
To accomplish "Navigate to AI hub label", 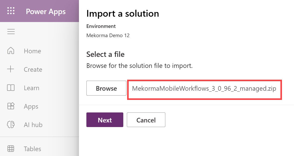I will click(x=33, y=125).
